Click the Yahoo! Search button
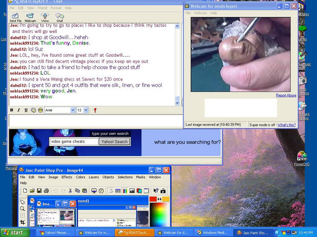Viewport: 317px width, 237px height. [x=114, y=142]
